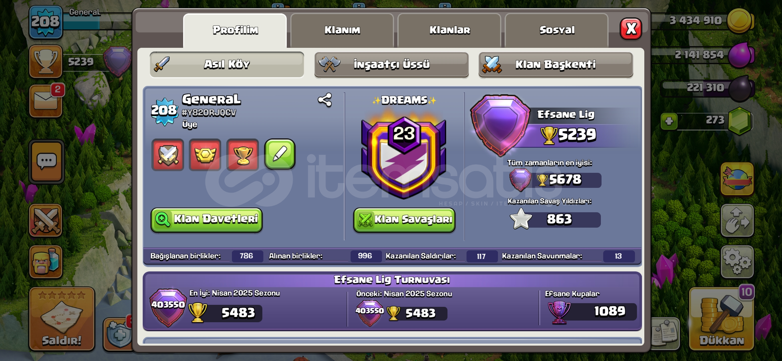Open the Klanlar tab
Screen dimensions: 782x361
[x=449, y=30]
